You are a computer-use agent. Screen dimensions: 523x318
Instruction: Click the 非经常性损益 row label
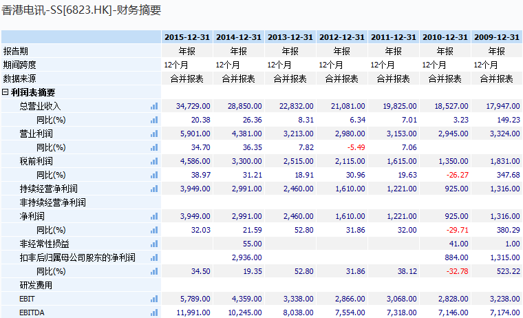(x=44, y=244)
